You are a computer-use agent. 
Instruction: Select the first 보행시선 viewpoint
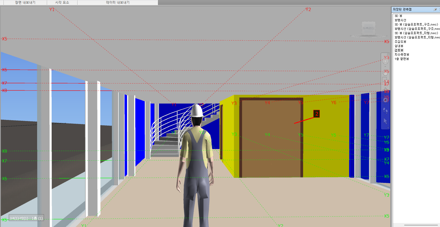coord(400,20)
